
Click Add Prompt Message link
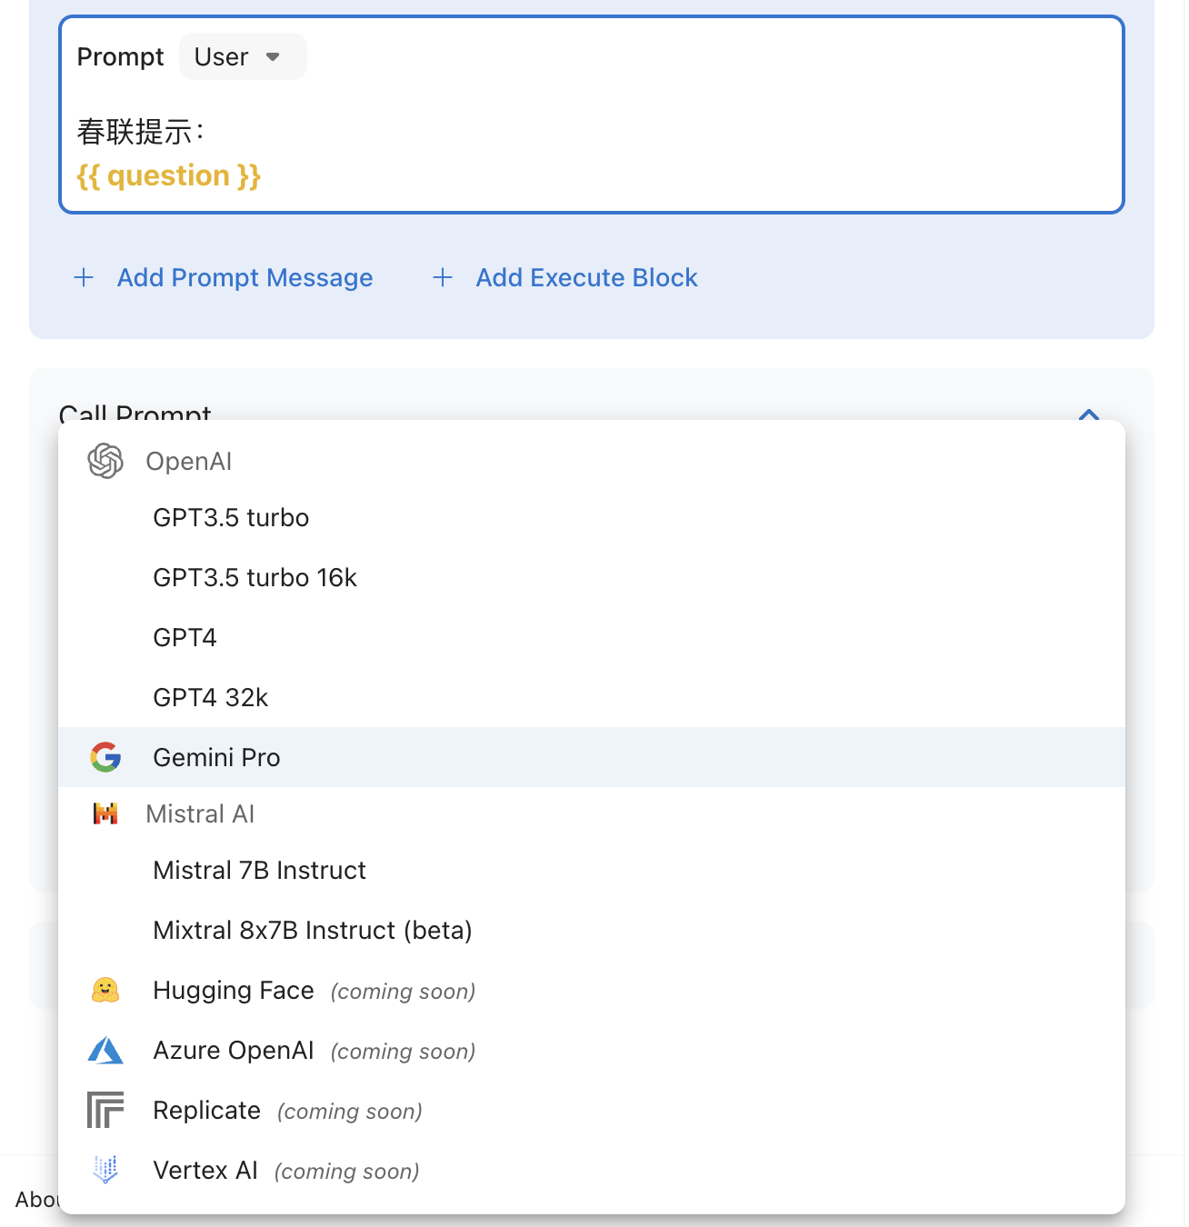tap(245, 277)
